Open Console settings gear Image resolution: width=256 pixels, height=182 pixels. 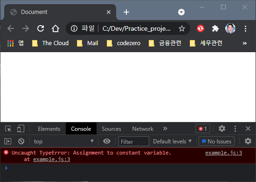pyautogui.click(x=248, y=141)
